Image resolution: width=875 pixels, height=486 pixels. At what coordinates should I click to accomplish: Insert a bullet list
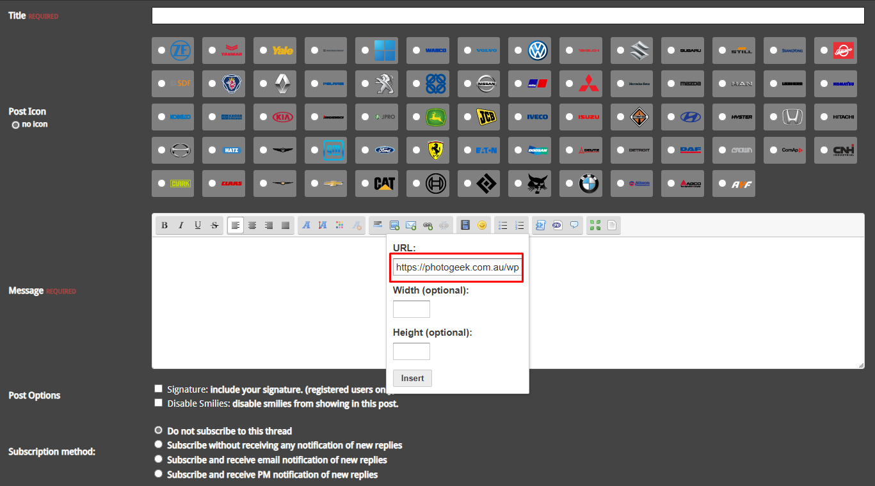(503, 225)
